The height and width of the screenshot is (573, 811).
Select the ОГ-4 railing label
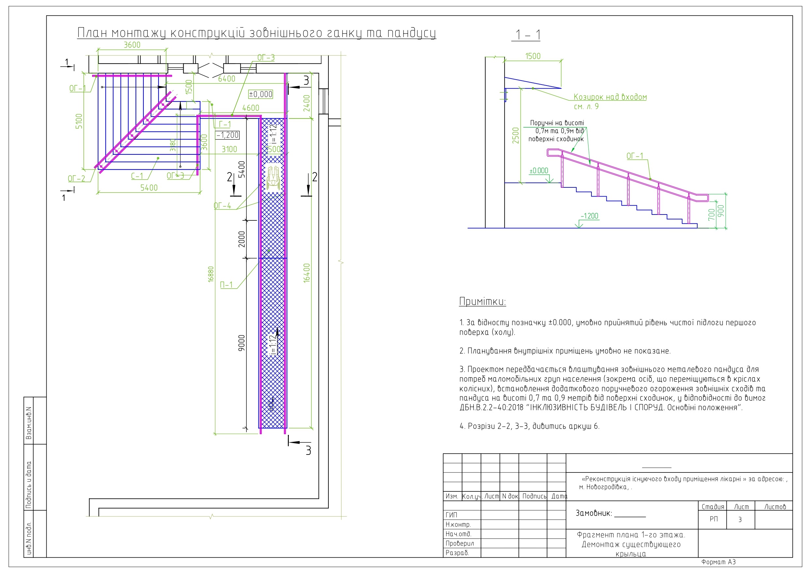pos(222,206)
